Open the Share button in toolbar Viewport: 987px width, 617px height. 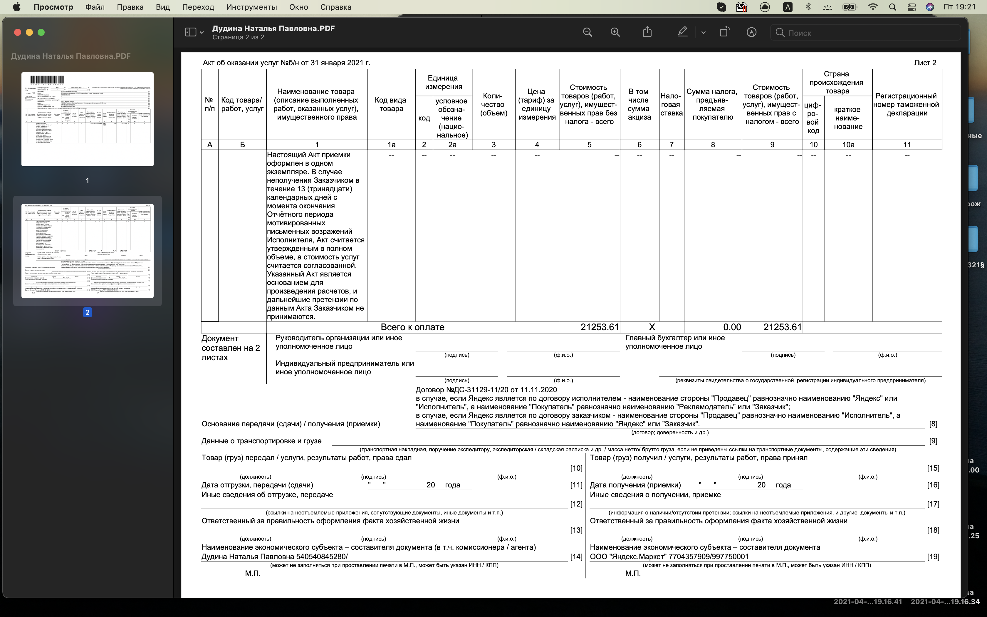pyautogui.click(x=647, y=32)
